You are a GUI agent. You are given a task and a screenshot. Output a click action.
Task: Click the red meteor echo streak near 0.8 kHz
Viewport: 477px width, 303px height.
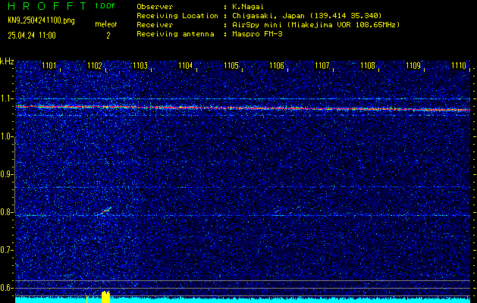click(105, 211)
